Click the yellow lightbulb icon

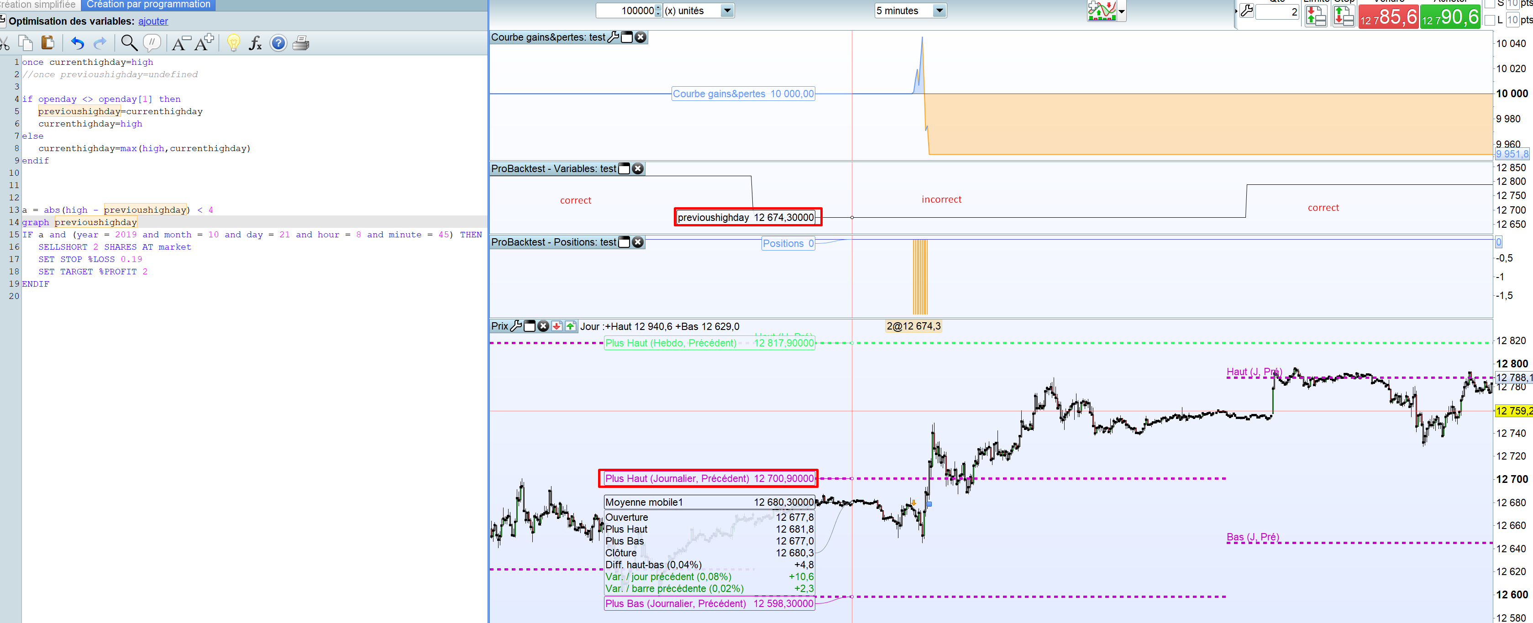pyautogui.click(x=233, y=43)
